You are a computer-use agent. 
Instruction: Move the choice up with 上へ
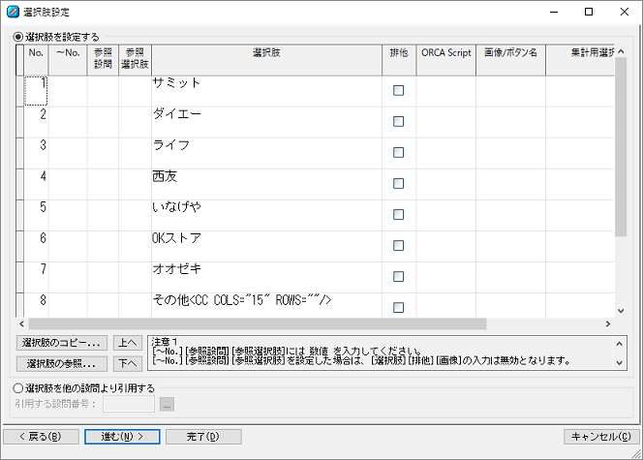tap(128, 343)
